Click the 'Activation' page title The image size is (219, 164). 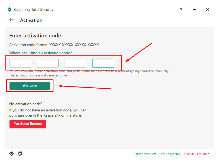[31, 20]
